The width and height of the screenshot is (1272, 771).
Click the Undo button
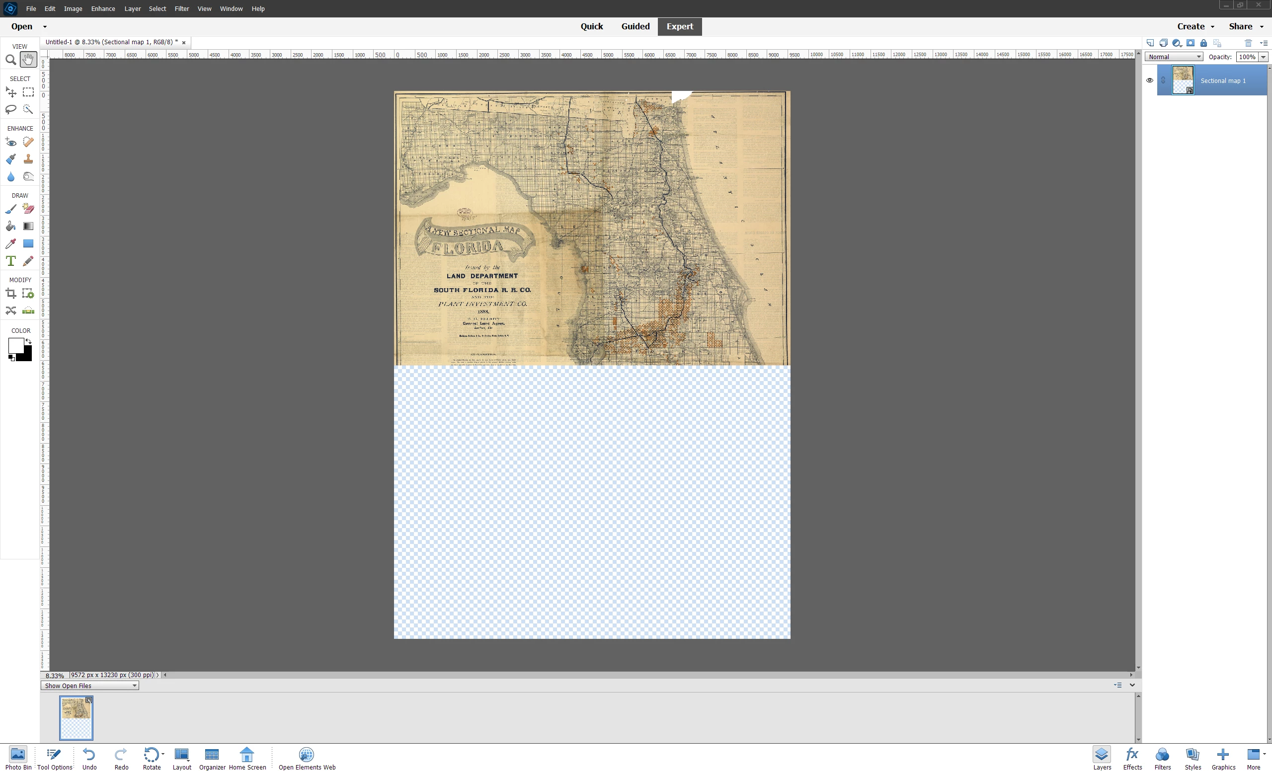point(89,759)
